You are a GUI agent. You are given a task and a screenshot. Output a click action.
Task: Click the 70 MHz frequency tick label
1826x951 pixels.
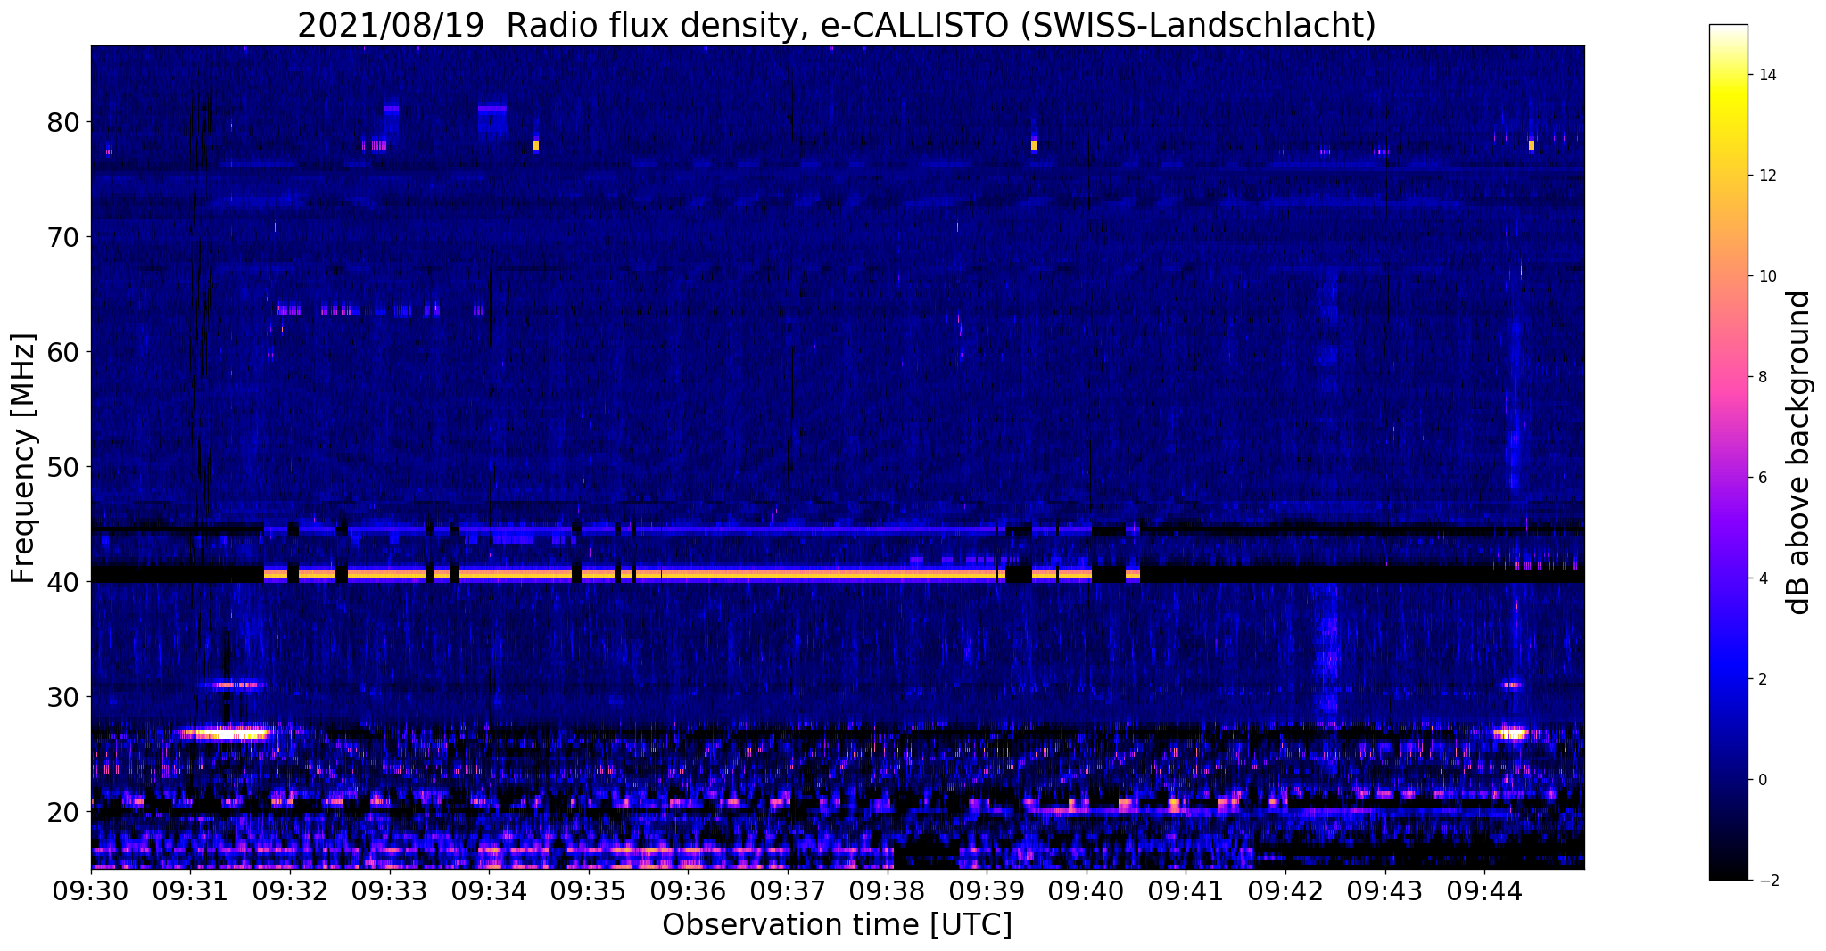pos(62,236)
